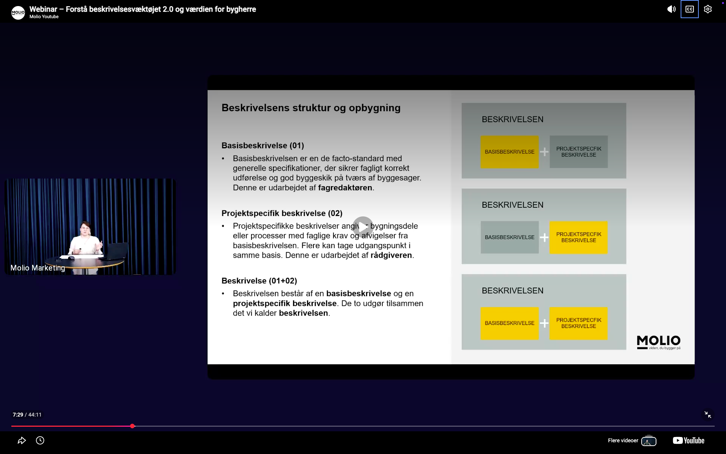Open the player settings gear

coord(708,9)
